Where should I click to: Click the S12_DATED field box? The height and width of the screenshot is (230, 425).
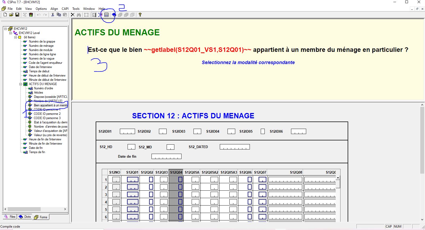point(235,147)
